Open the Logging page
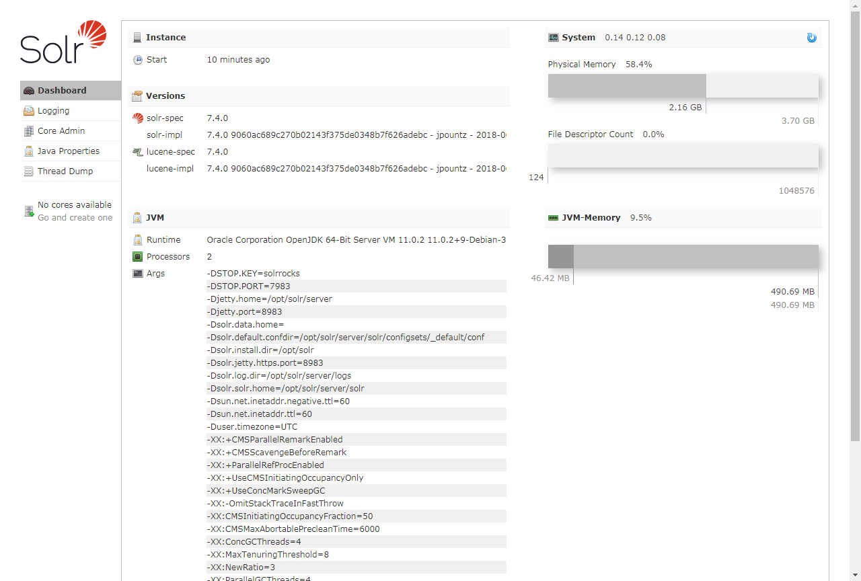This screenshot has height=581, width=861. (71, 111)
